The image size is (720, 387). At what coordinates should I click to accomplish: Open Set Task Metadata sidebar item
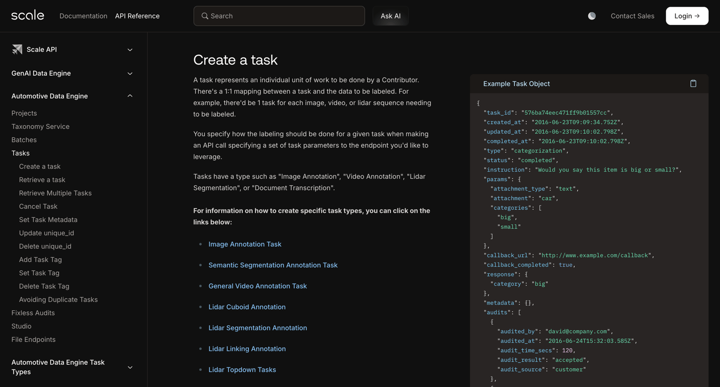[48, 220]
